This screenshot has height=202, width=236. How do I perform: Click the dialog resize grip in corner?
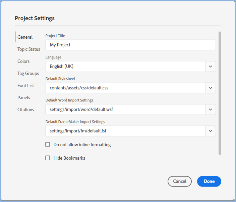click(232, 198)
